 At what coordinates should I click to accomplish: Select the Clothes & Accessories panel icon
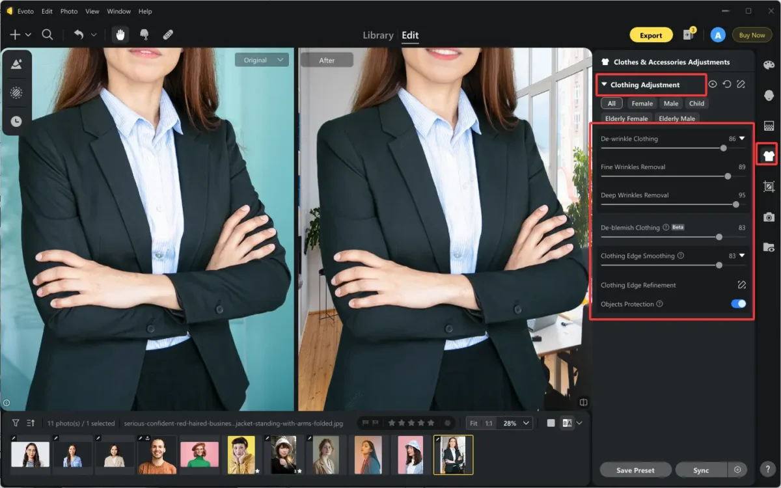[x=768, y=154]
